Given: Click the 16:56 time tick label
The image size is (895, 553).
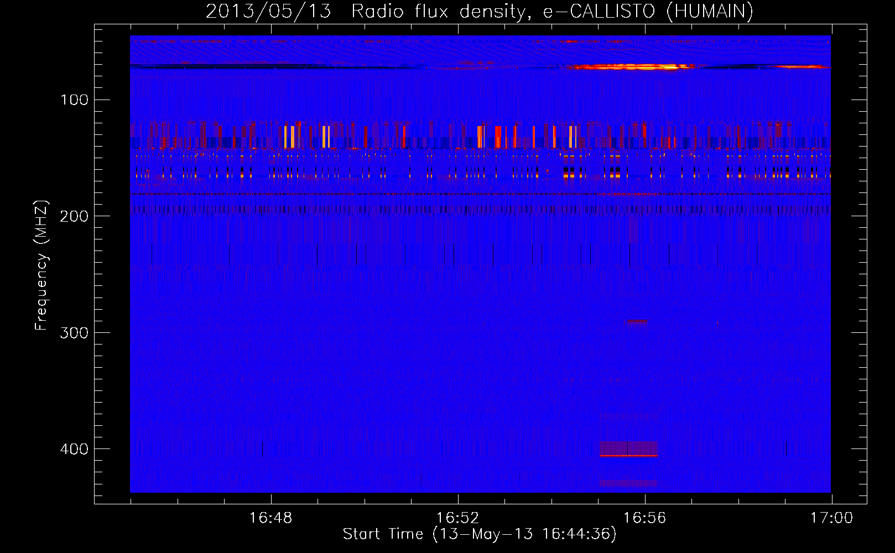Looking at the screenshot, I should point(645,518).
